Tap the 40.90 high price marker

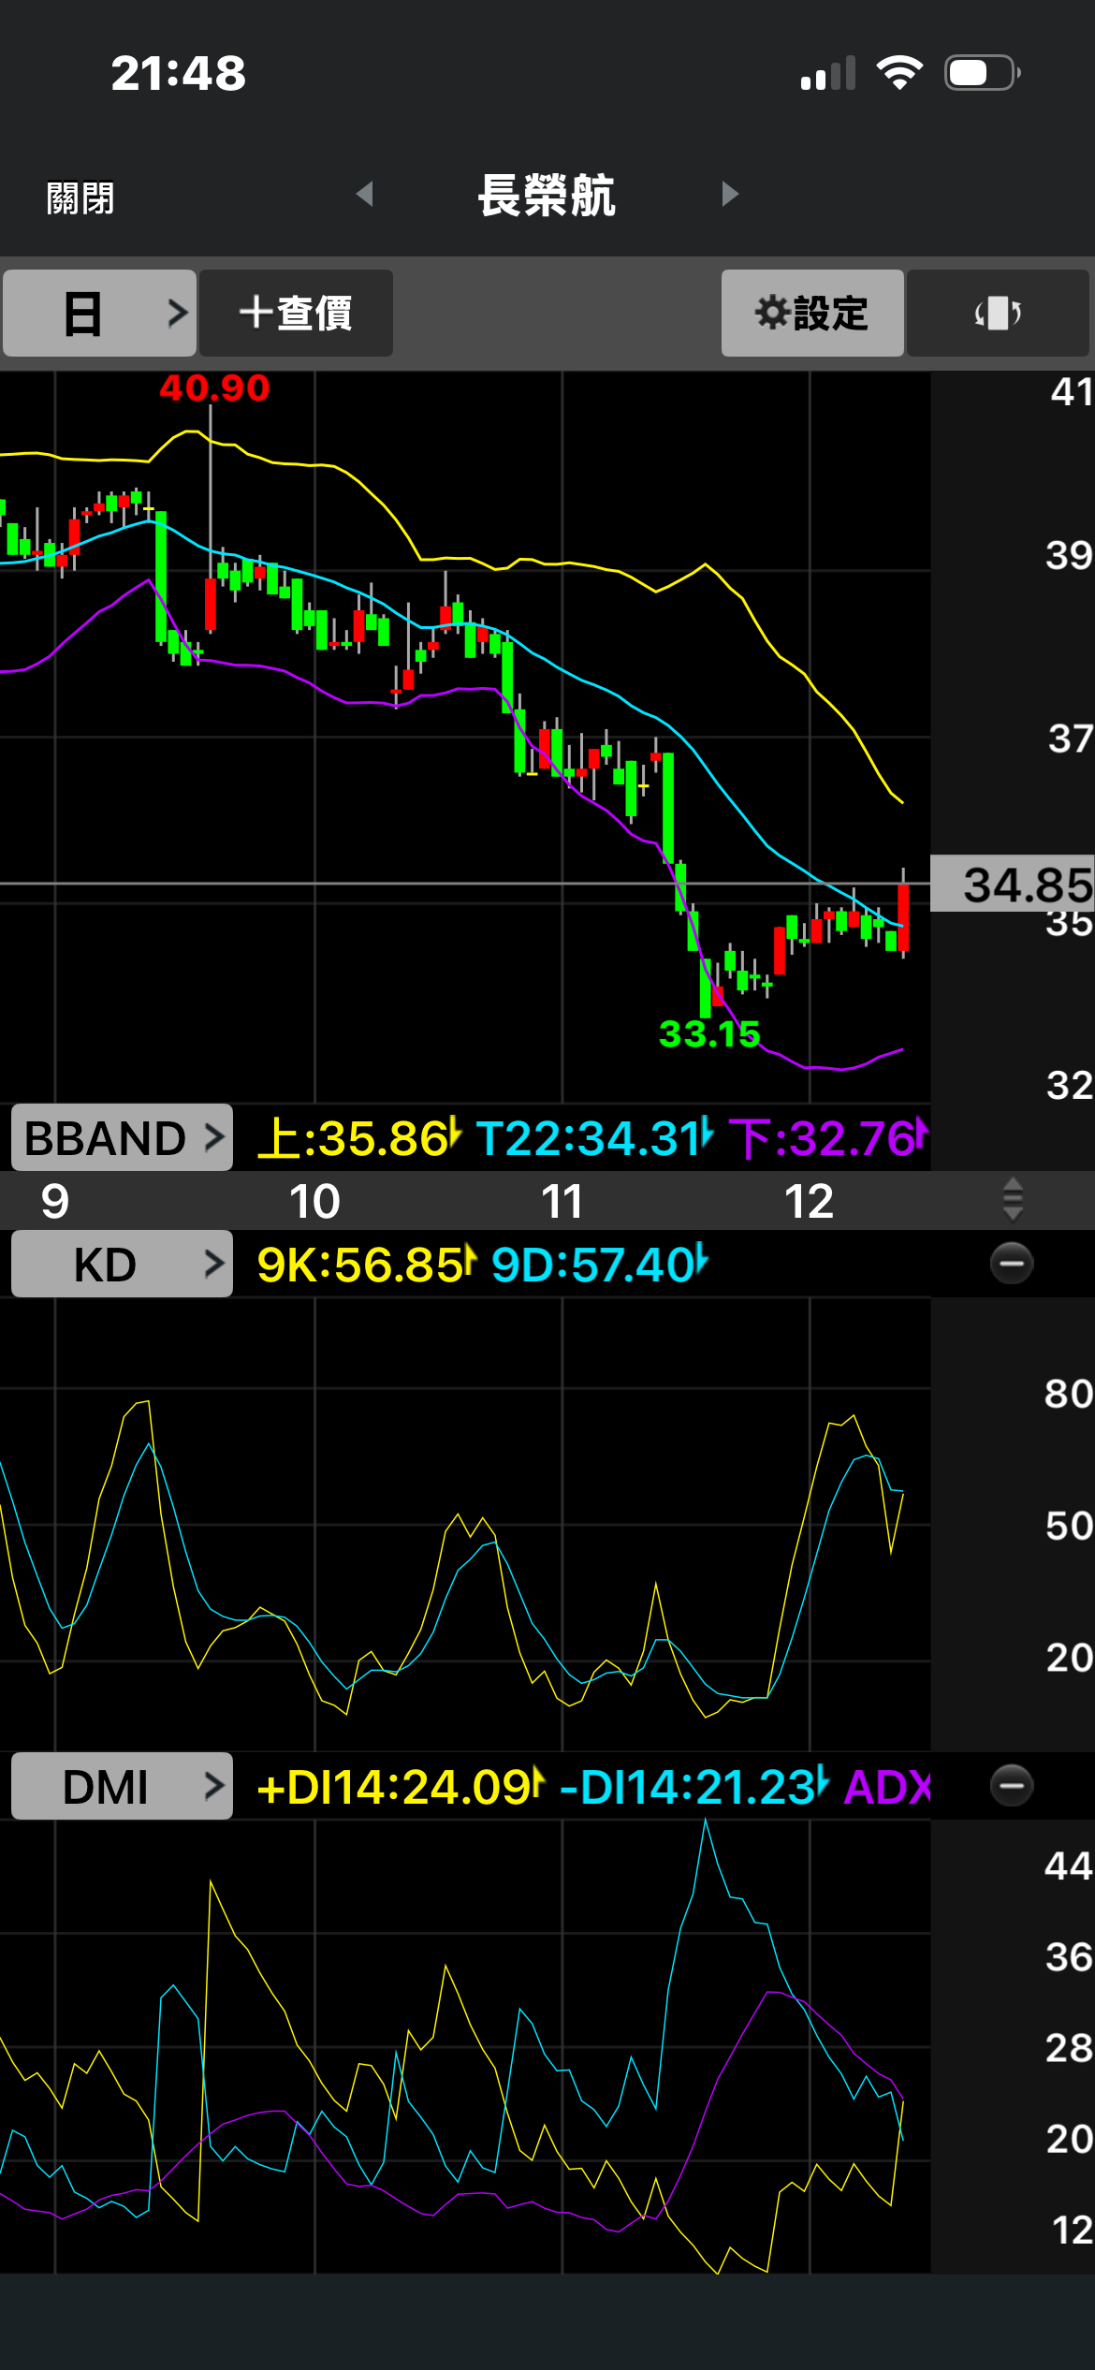(x=214, y=388)
